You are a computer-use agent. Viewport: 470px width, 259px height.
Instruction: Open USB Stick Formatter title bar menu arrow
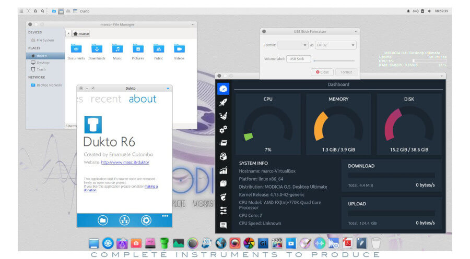[x=356, y=31]
